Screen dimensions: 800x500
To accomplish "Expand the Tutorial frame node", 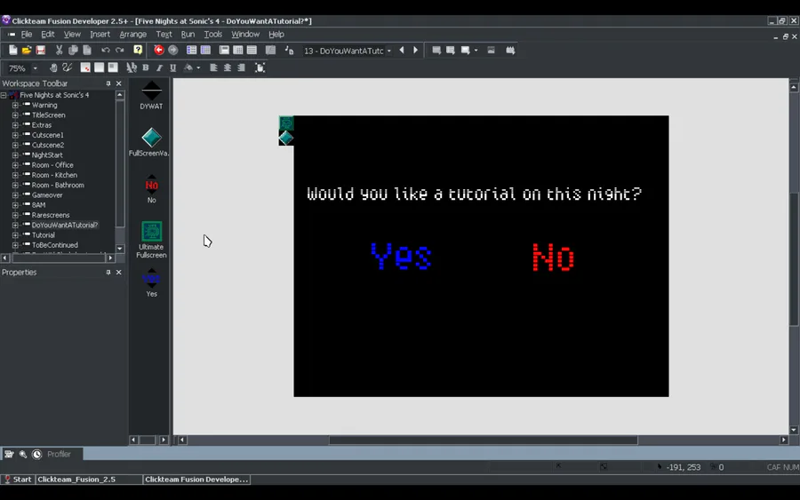I will [15, 235].
